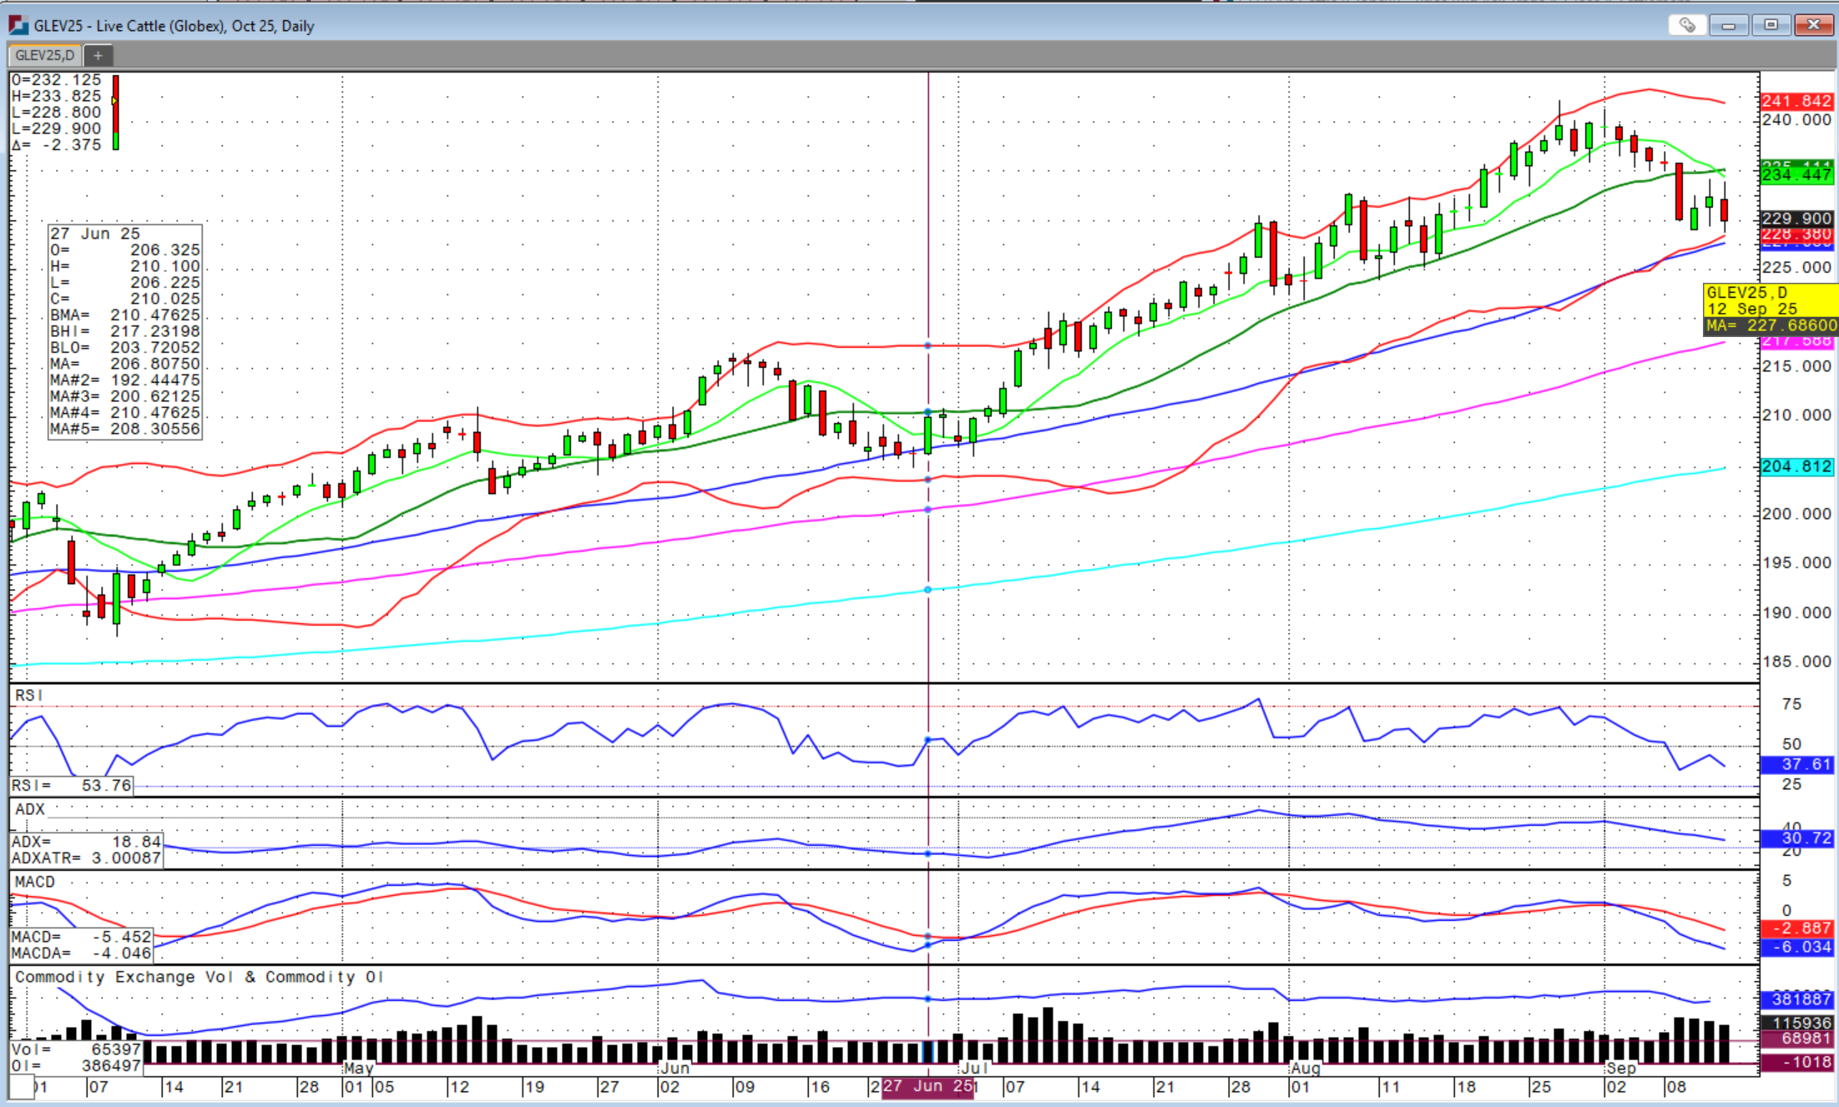Click the RSI= 53.76 readout
Viewport: 1839px width, 1107px height.
[72, 785]
